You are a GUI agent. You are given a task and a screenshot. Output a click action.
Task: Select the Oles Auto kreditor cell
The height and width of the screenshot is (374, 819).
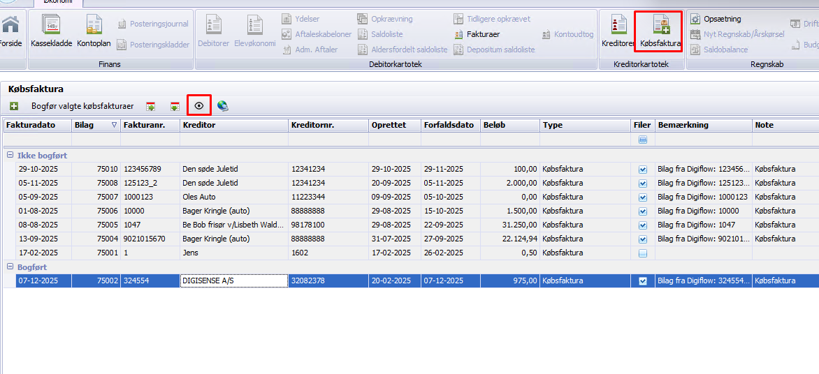[x=234, y=197]
